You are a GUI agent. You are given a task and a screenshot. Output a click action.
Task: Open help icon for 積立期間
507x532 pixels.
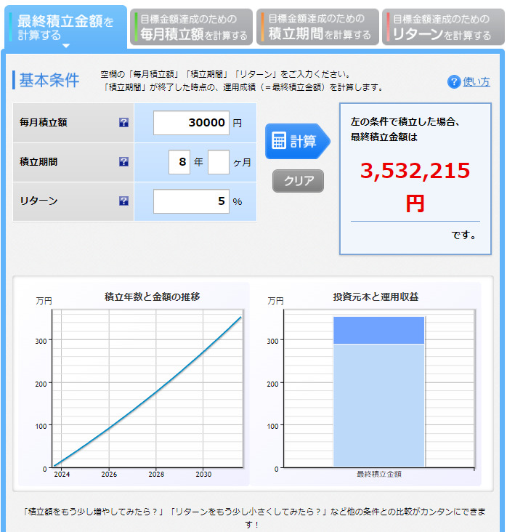[123, 162]
